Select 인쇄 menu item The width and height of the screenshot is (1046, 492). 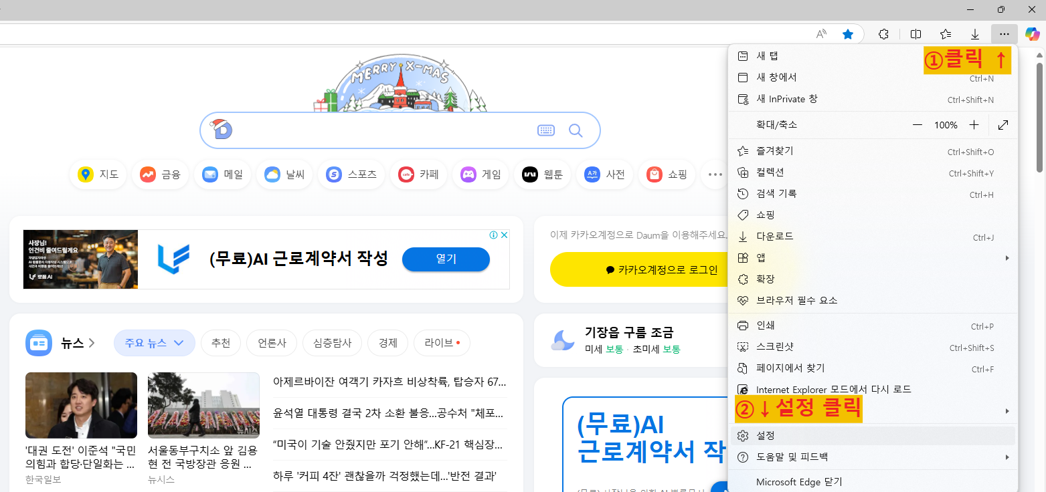click(x=873, y=326)
